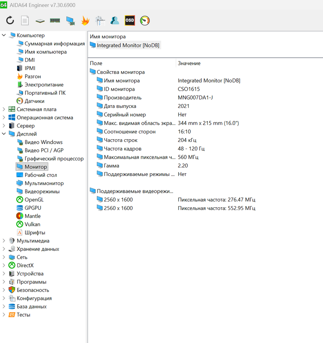Launch the flame stability test icon
Screen dimensions: 323x343
85,21
